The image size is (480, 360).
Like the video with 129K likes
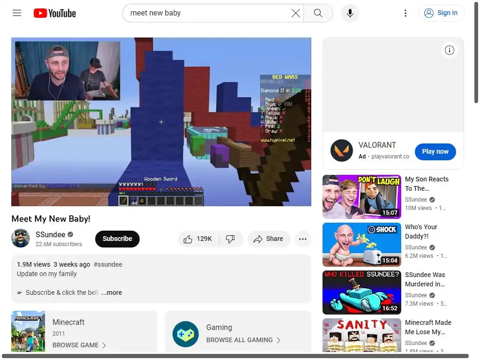coord(198,239)
